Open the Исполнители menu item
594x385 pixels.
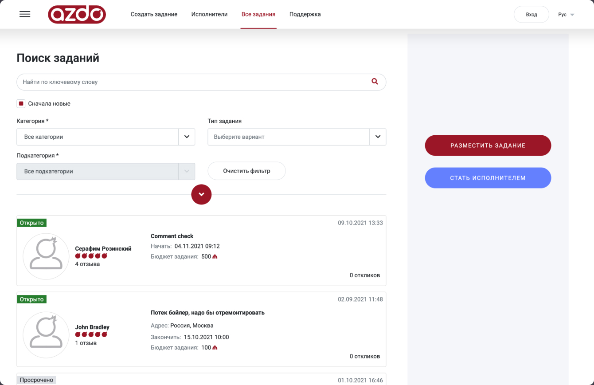click(x=209, y=14)
